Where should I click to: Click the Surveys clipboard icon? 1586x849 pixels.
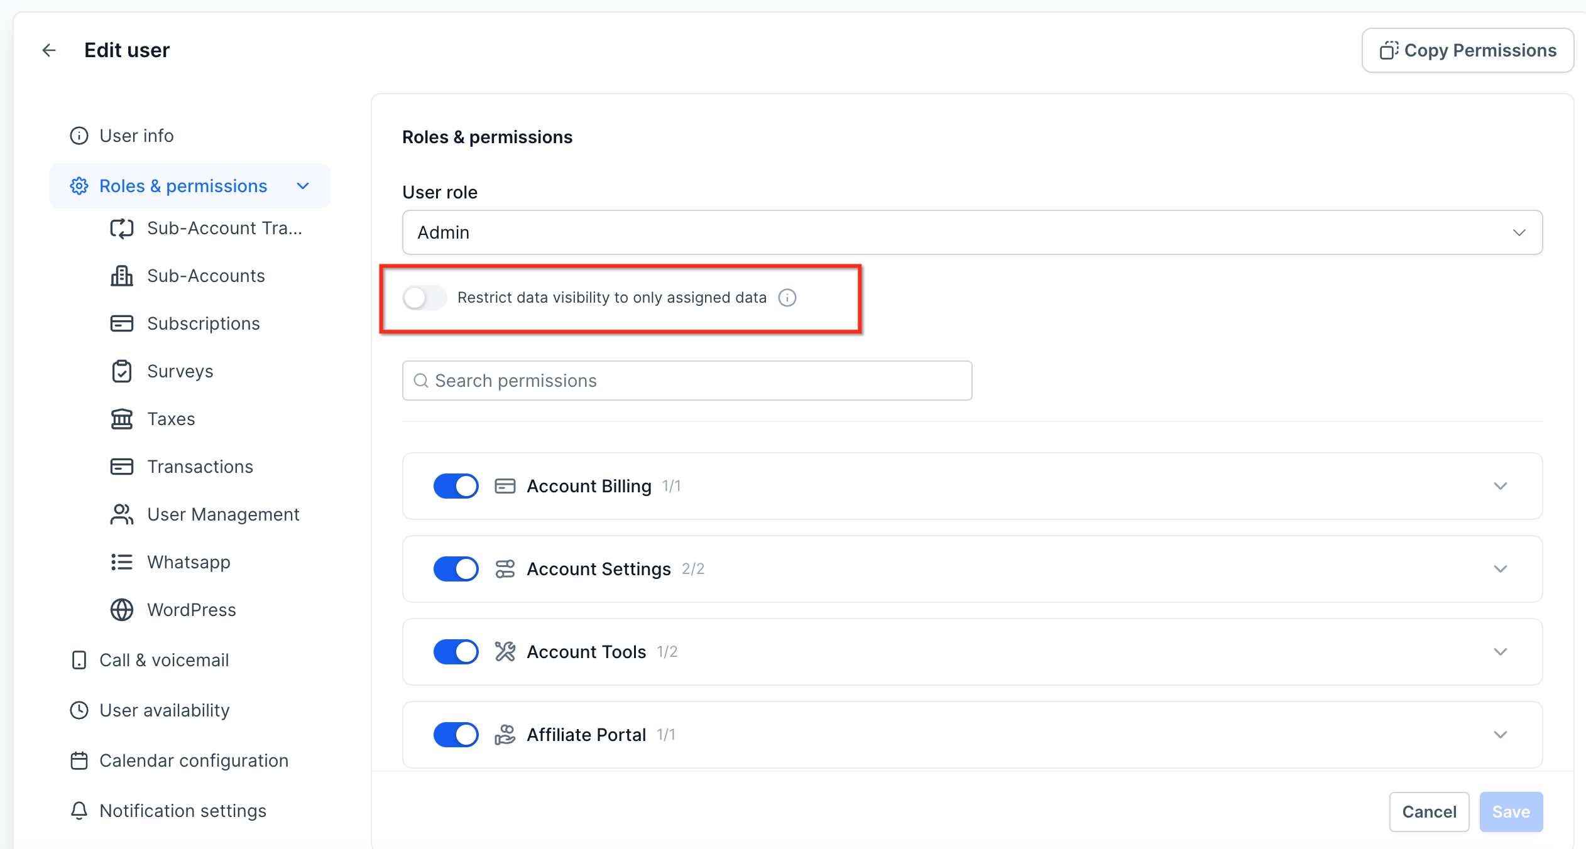122,372
